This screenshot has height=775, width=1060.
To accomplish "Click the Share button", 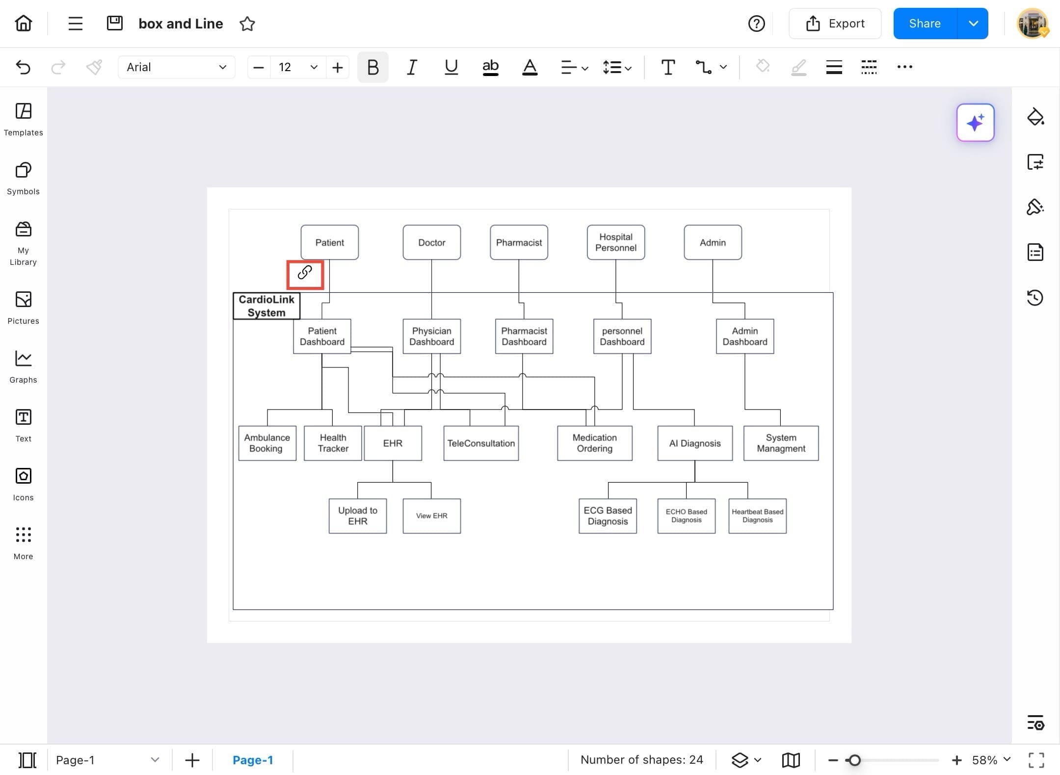I will (925, 23).
